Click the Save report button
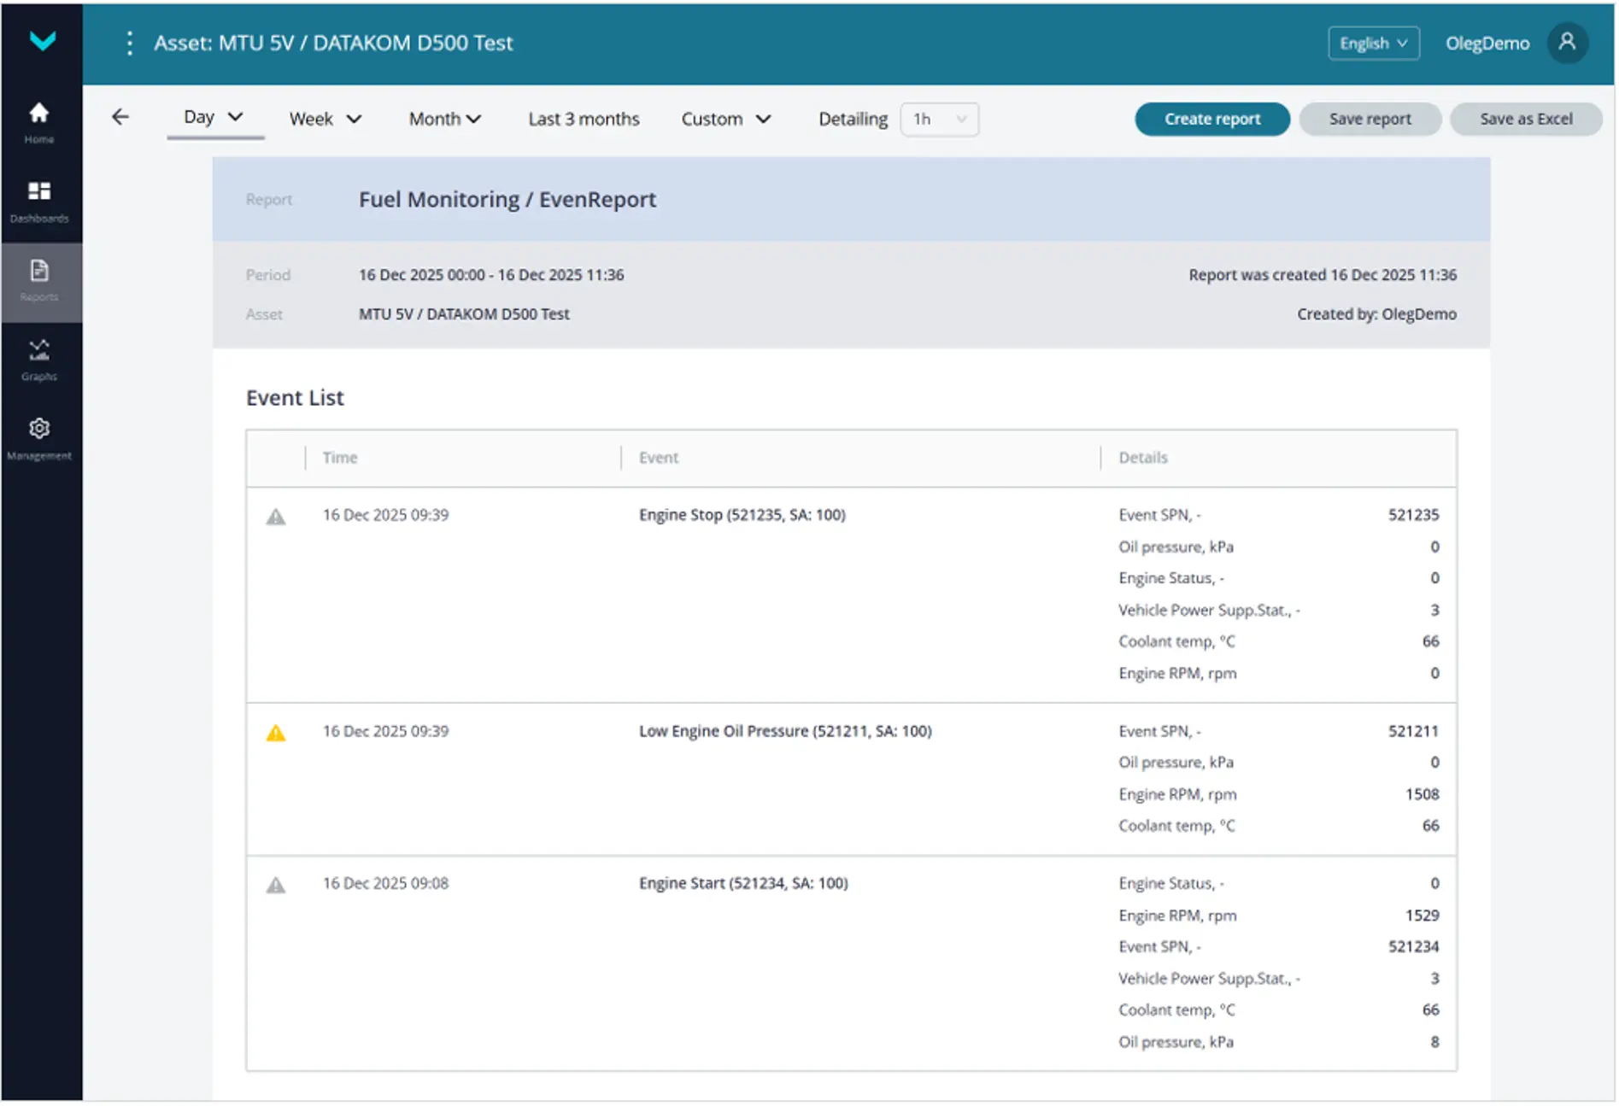Image resolution: width=1619 pixels, height=1106 pixels. [1369, 120]
